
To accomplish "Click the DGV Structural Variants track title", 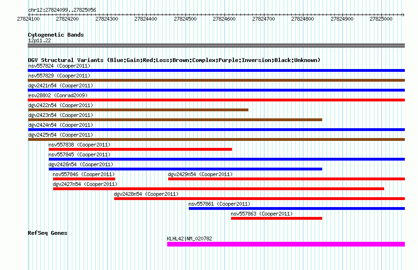I will click(x=174, y=60).
